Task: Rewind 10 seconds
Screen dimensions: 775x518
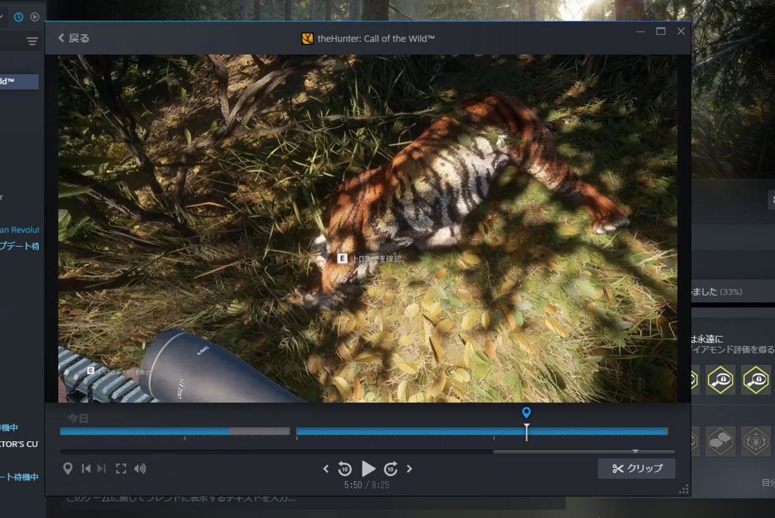Action: [345, 469]
